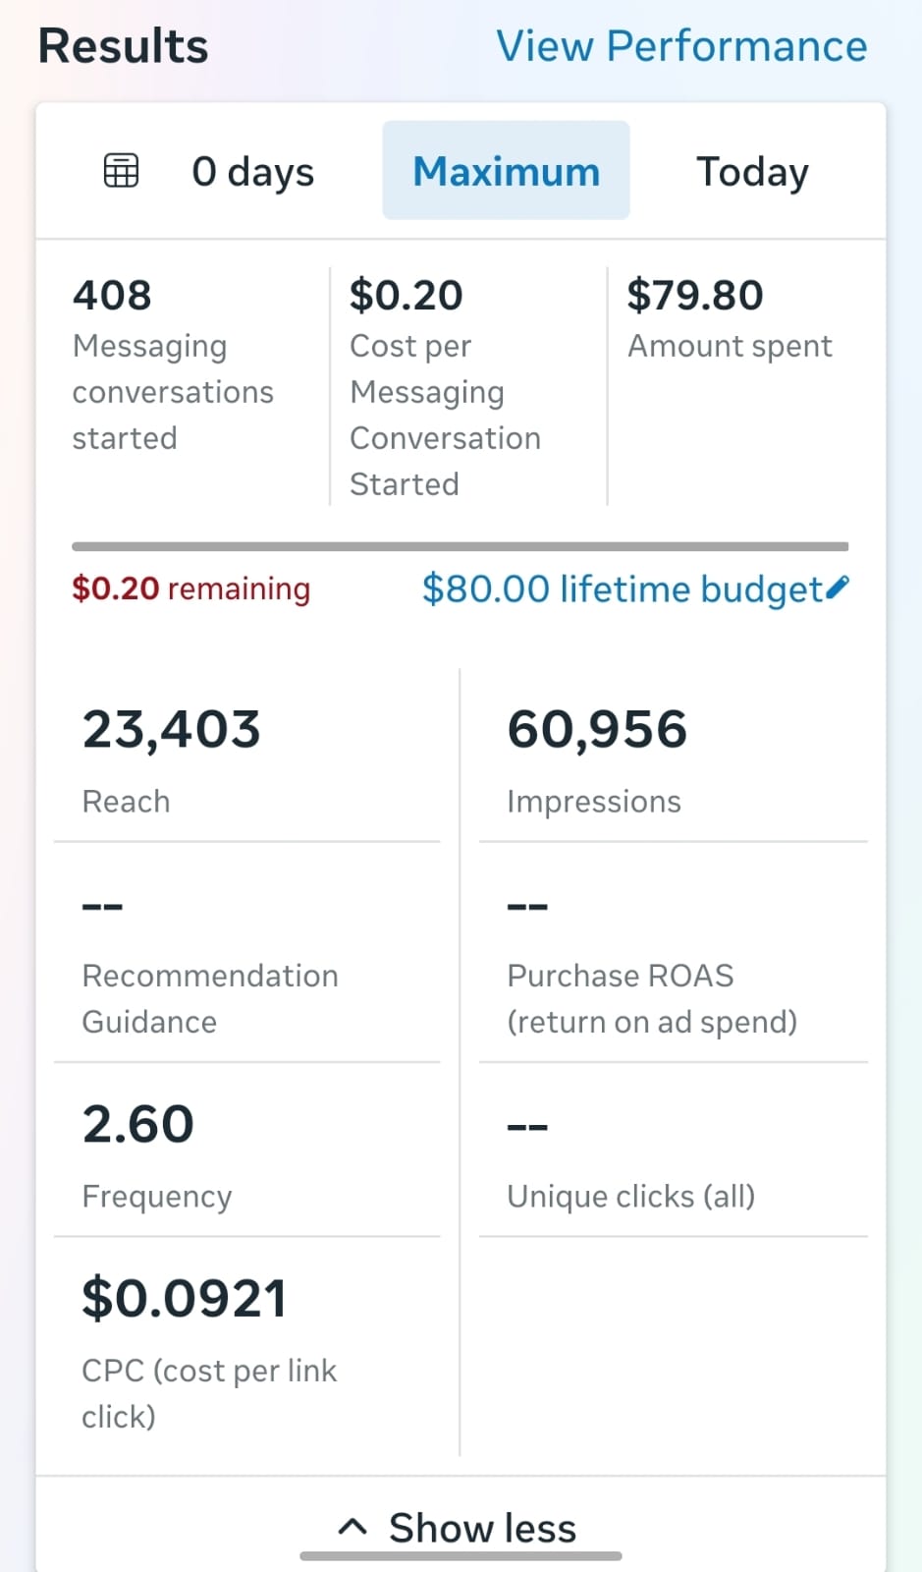Open the $80.00 lifetime budget link

pyautogui.click(x=623, y=589)
